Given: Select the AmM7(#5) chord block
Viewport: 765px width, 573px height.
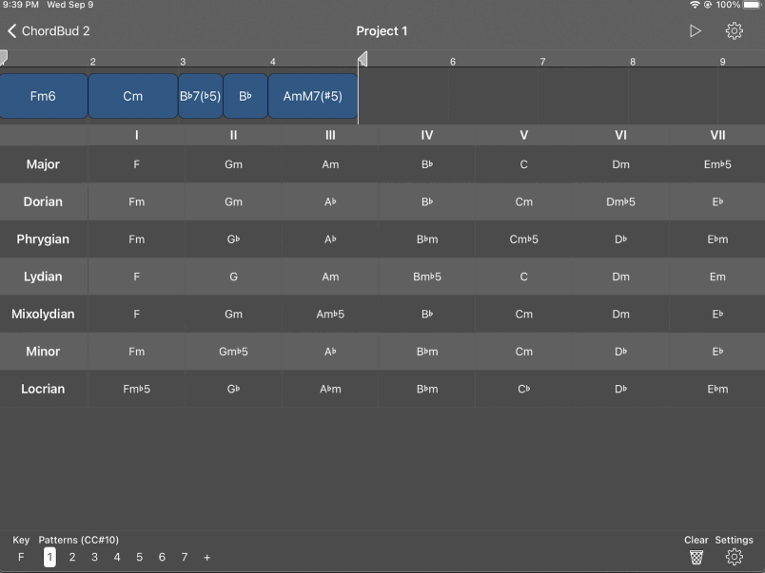Looking at the screenshot, I should pos(313,96).
